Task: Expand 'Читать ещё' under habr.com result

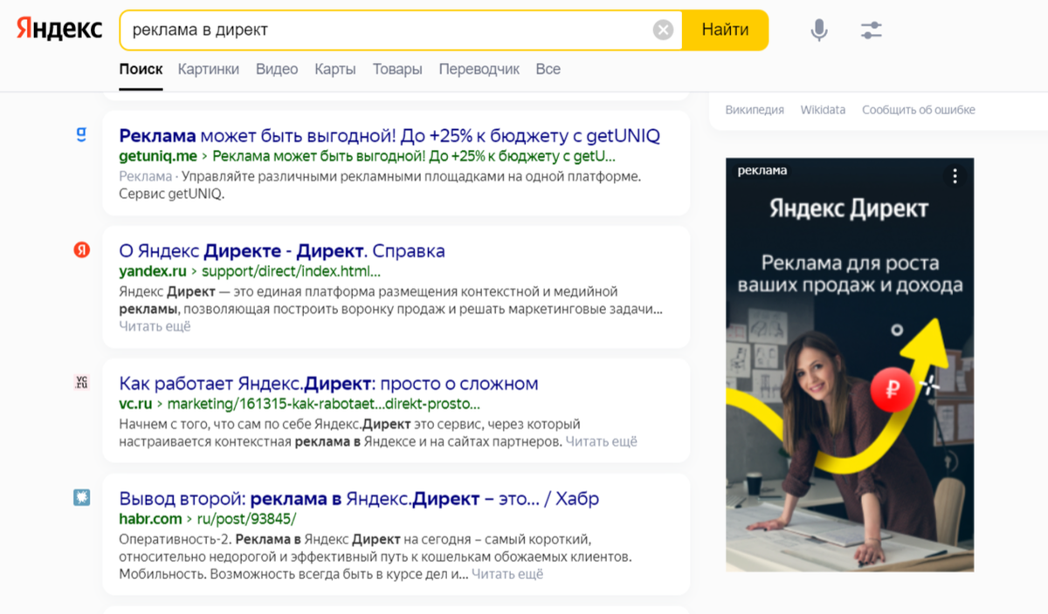Action: tap(507, 574)
